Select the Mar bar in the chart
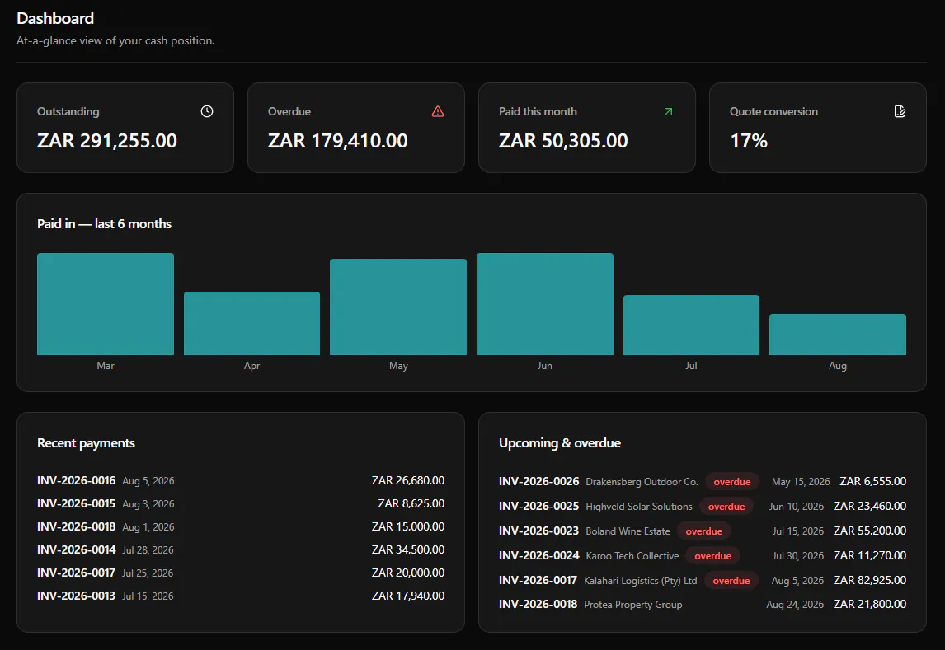This screenshot has height=650, width=945. [x=106, y=304]
